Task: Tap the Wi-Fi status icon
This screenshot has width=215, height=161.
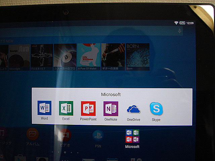Action: [176, 23]
